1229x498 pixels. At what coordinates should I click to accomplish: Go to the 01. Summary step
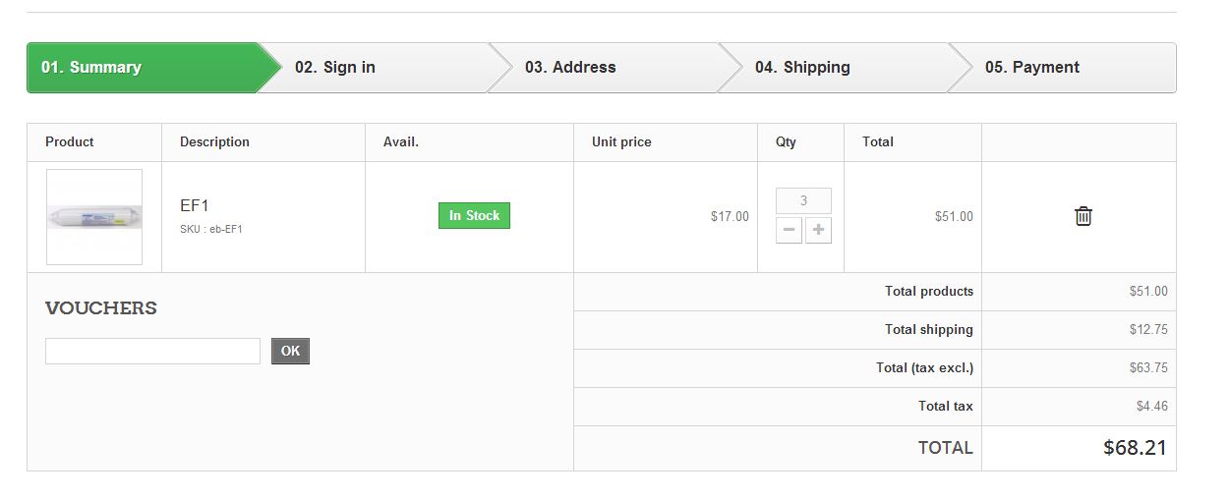[x=91, y=68]
